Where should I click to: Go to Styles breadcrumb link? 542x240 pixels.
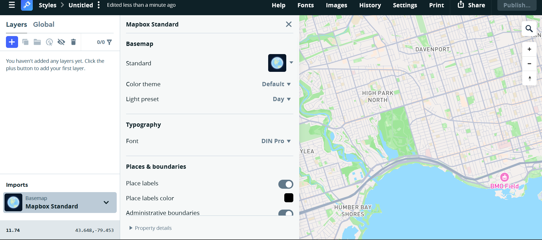pos(47,5)
